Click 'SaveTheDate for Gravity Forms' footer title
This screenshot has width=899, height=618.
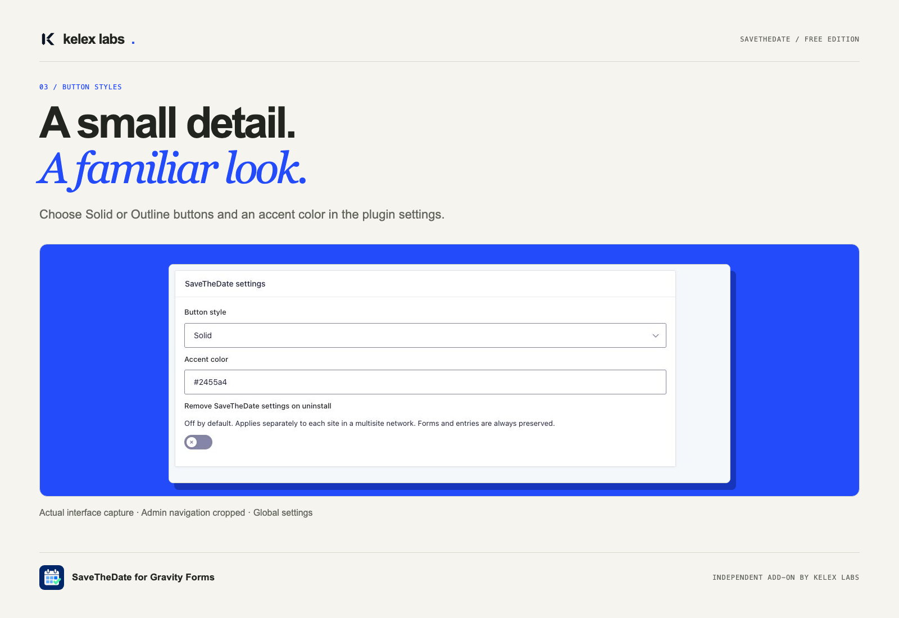tap(143, 578)
